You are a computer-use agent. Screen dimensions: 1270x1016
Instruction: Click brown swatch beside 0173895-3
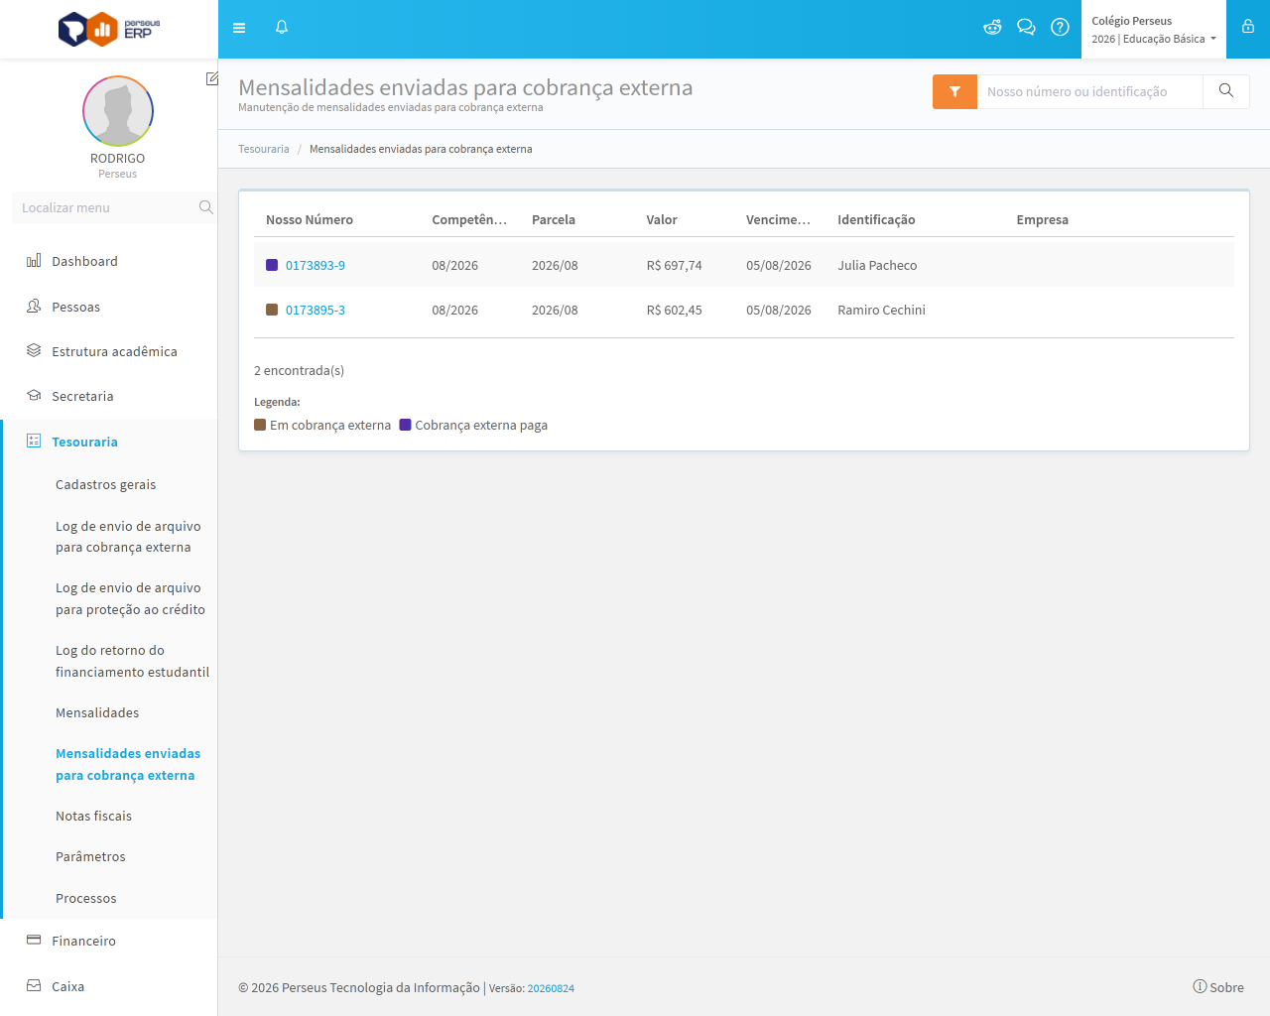coord(272,310)
